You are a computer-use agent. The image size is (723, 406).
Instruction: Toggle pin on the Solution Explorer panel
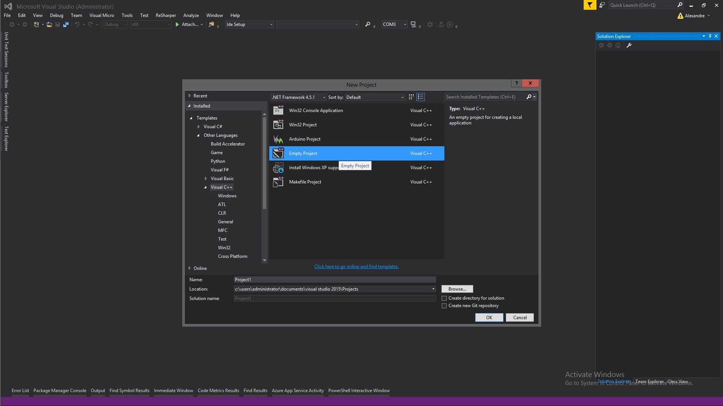coord(710,36)
